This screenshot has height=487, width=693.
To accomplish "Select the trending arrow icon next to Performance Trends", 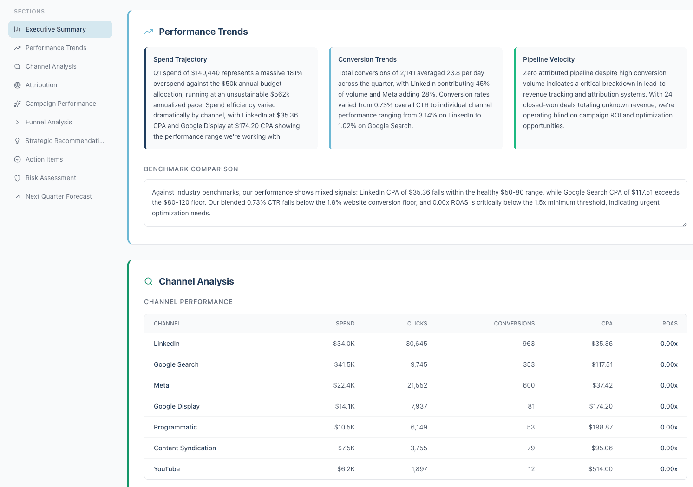I will pos(17,48).
